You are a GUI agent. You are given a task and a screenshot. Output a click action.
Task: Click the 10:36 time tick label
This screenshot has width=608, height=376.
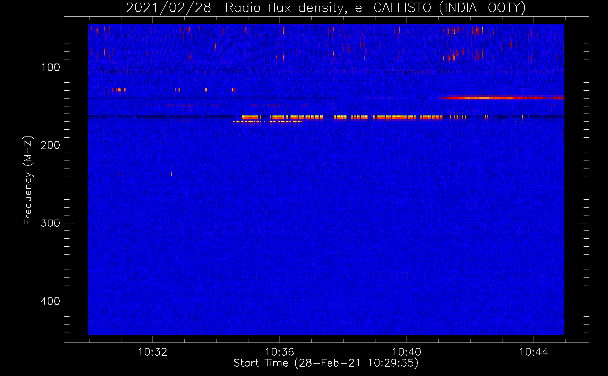click(280, 352)
